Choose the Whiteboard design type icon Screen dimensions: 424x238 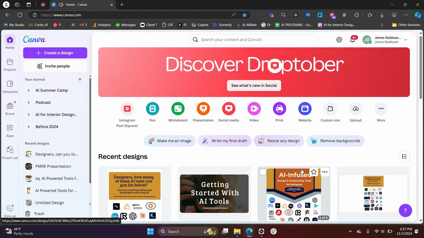pyautogui.click(x=178, y=109)
